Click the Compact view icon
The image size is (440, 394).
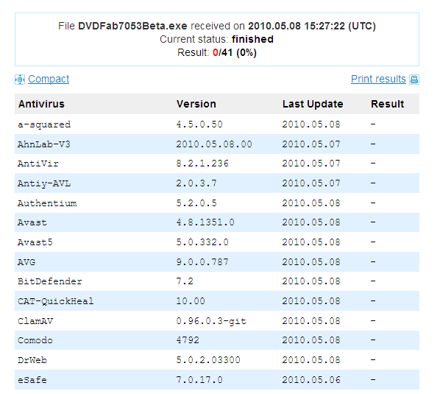pos(20,80)
